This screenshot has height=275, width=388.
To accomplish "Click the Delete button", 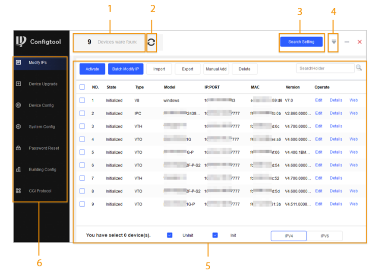I will (244, 69).
